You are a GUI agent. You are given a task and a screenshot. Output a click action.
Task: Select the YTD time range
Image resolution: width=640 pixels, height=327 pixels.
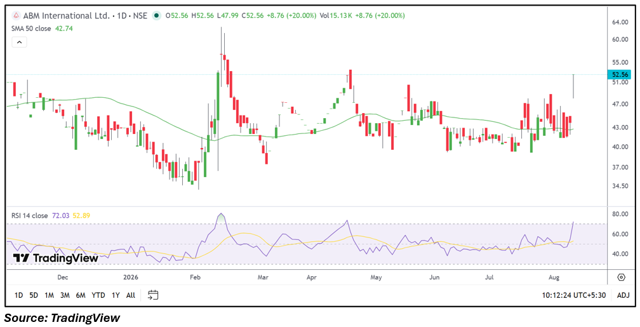pyautogui.click(x=98, y=295)
